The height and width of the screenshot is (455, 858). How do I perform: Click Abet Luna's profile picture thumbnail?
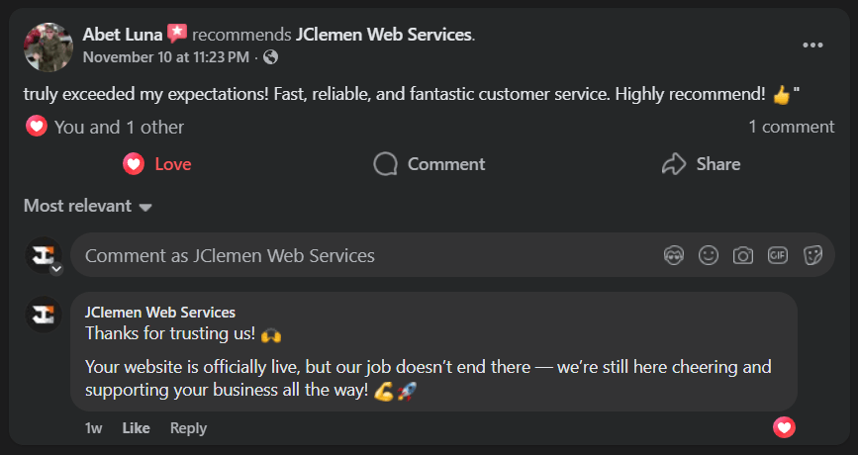48,46
